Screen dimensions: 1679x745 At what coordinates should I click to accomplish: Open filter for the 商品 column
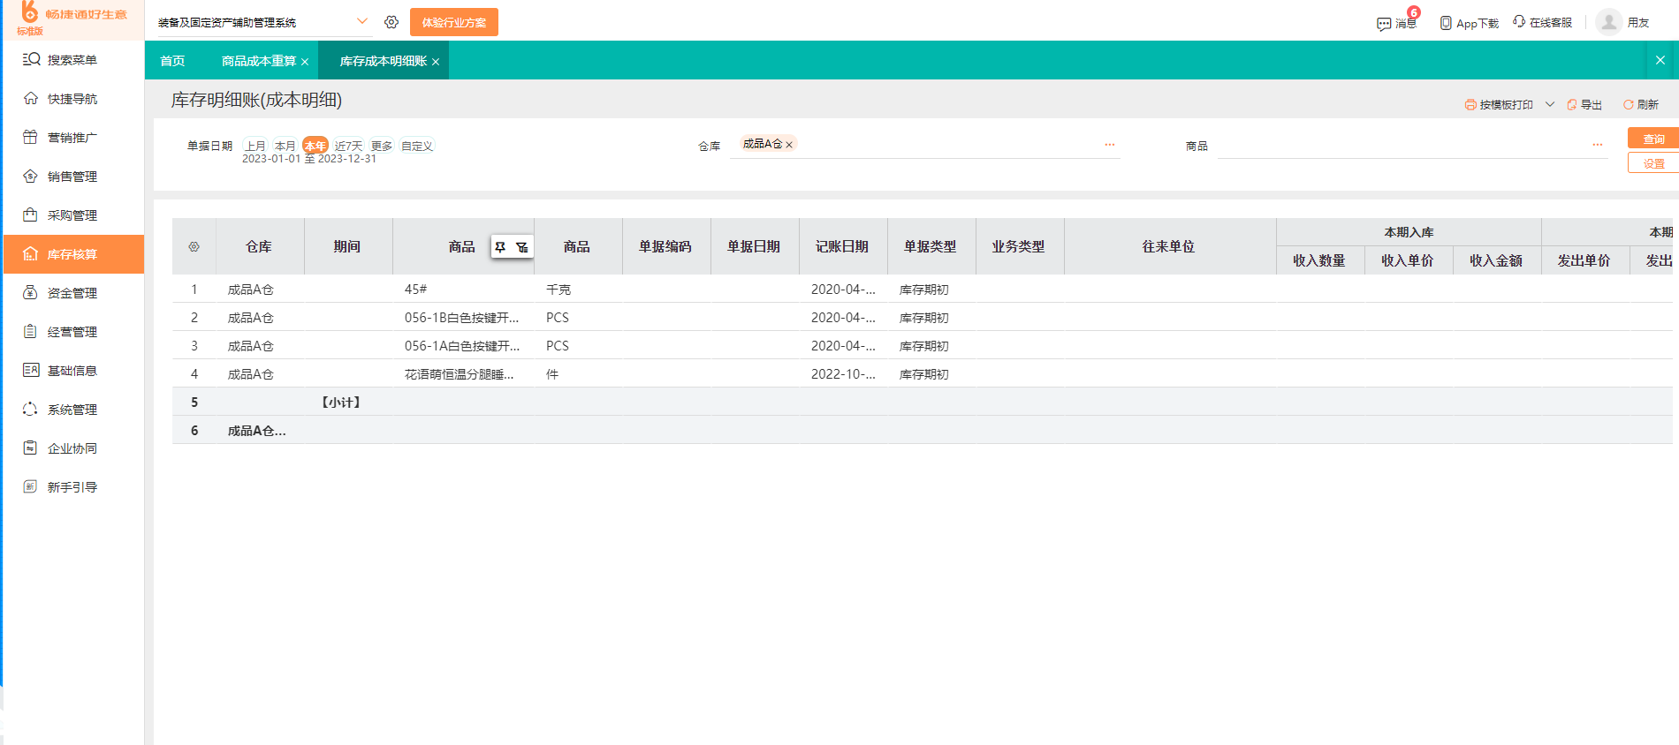[x=522, y=247]
